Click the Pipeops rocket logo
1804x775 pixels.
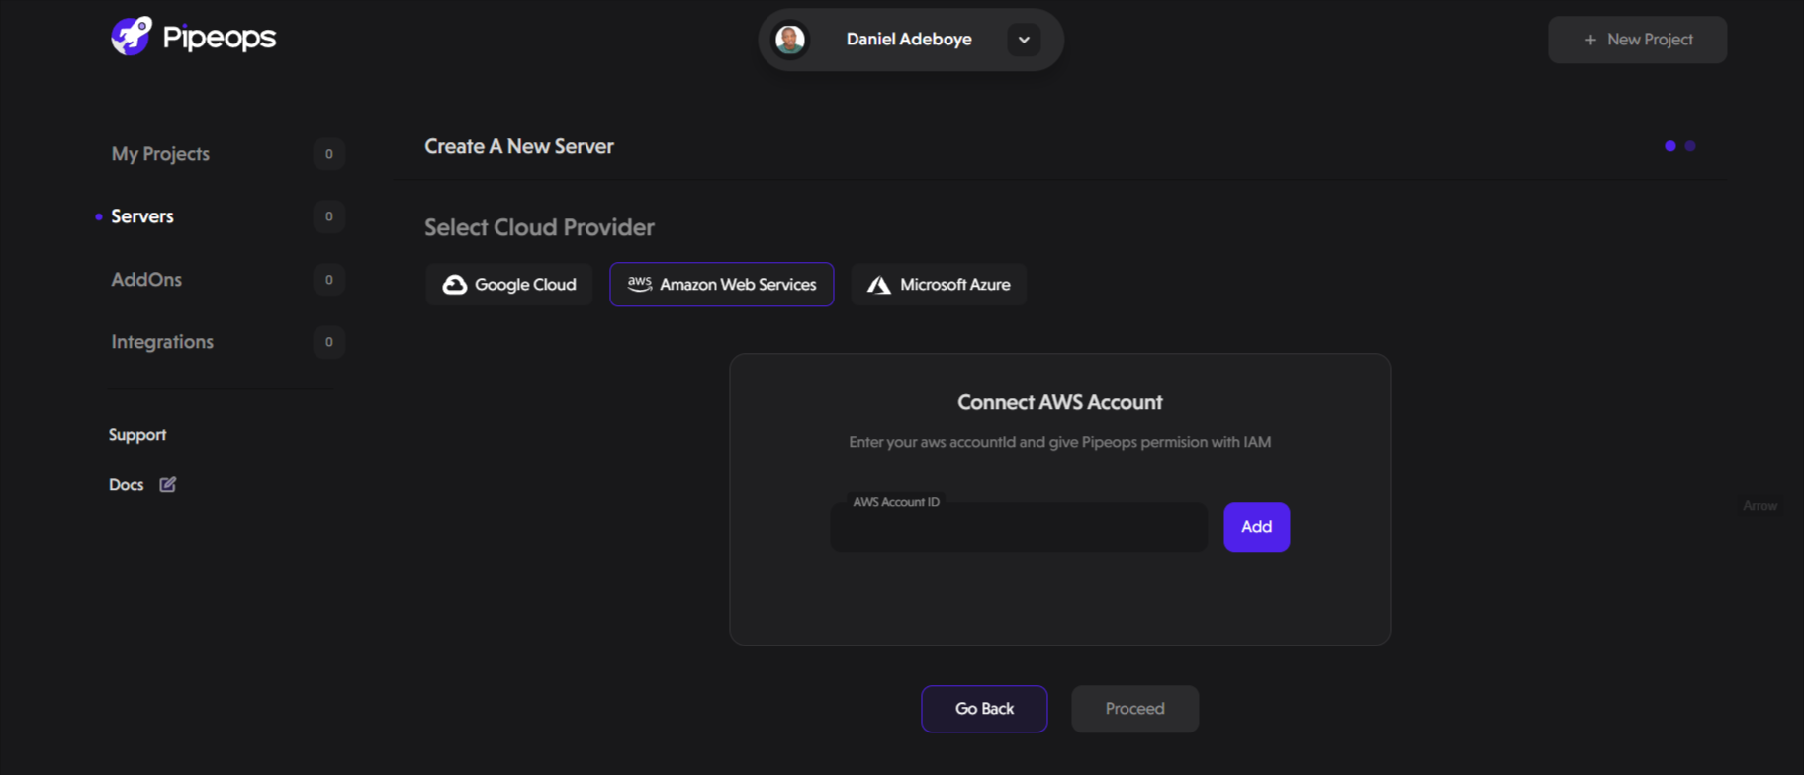[131, 37]
